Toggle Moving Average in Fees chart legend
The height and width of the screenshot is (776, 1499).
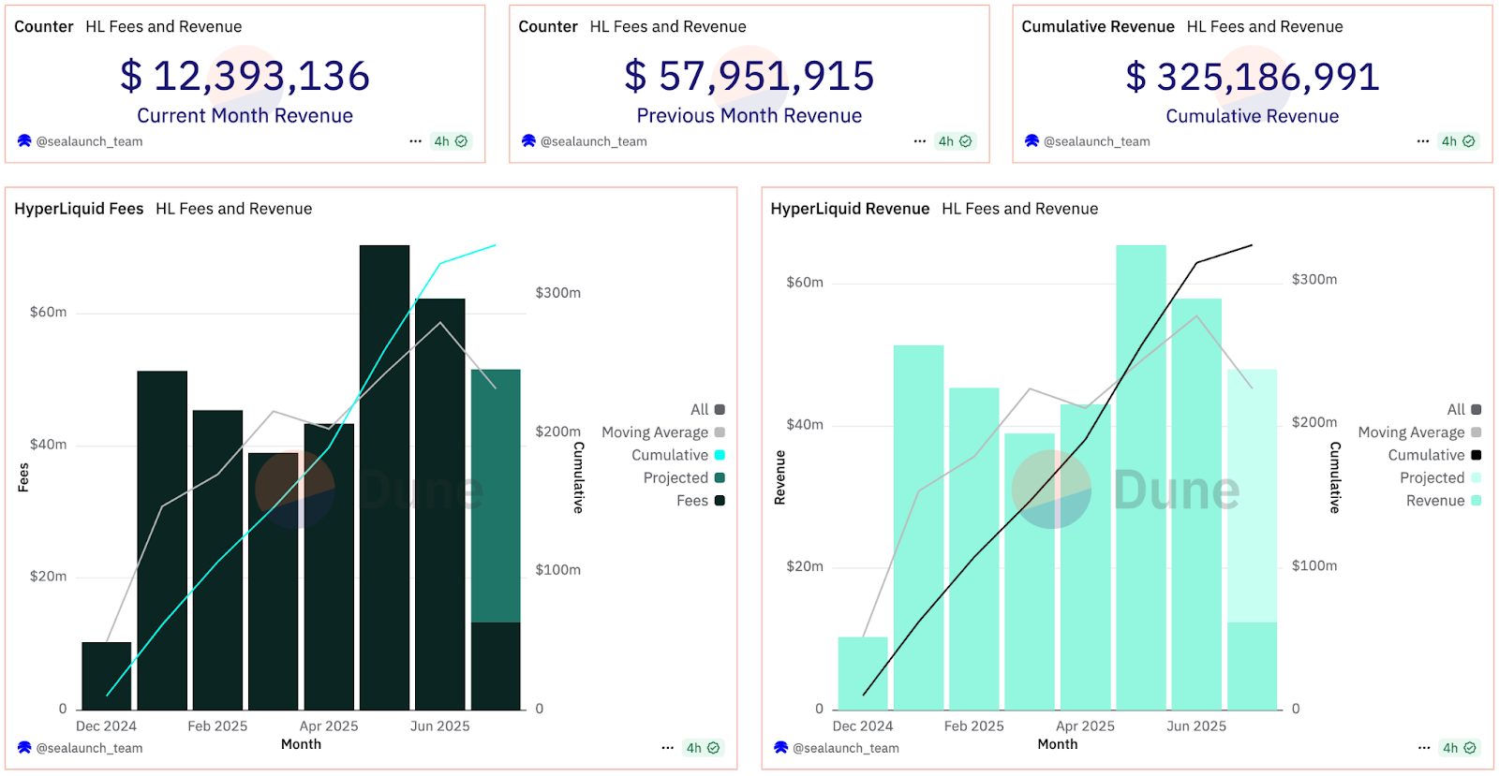click(x=663, y=432)
